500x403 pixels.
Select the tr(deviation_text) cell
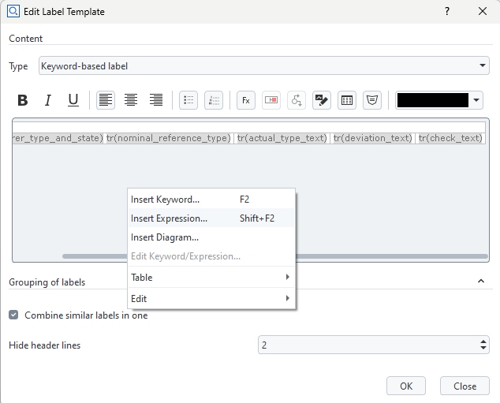[373, 138]
